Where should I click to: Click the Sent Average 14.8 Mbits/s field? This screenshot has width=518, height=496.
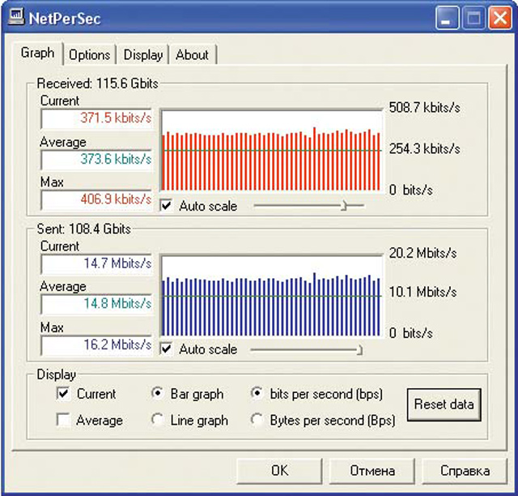(x=96, y=304)
